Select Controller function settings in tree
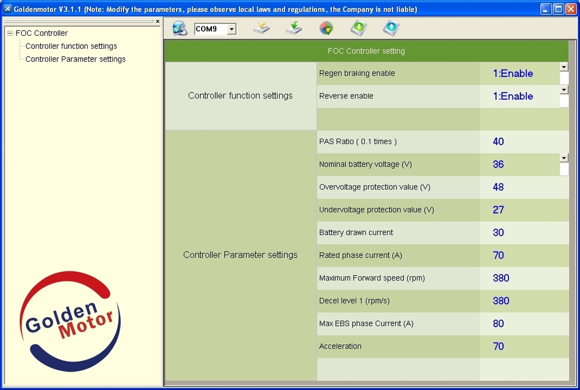 [x=71, y=46]
